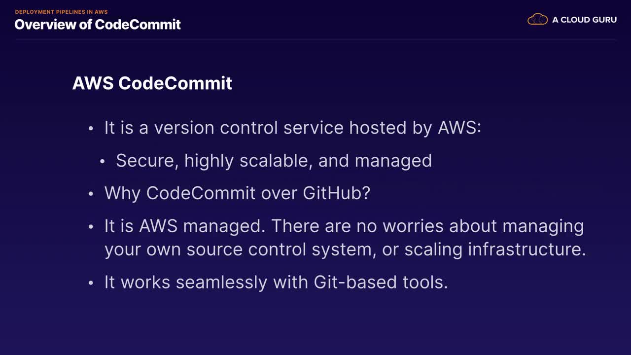Select the "AWS CodeCommit" heading
Viewport: 631px width, 355px height.
[x=152, y=83]
